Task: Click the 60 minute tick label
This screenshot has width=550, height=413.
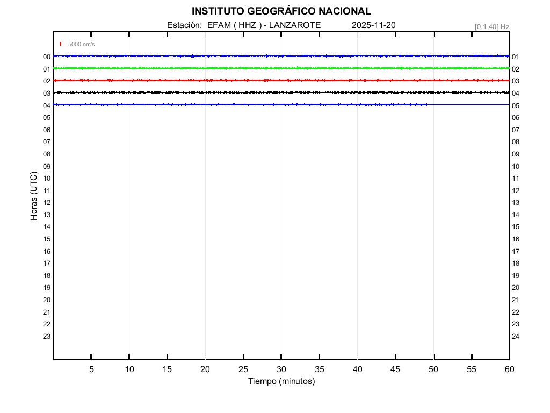Action: point(509,369)
